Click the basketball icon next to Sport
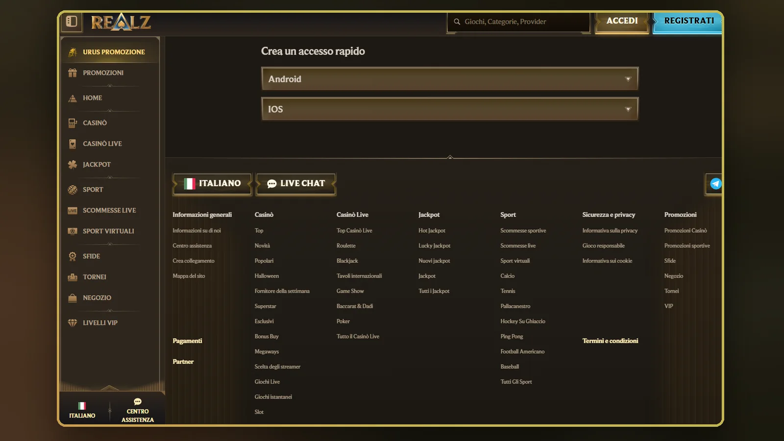 point(73,190)
